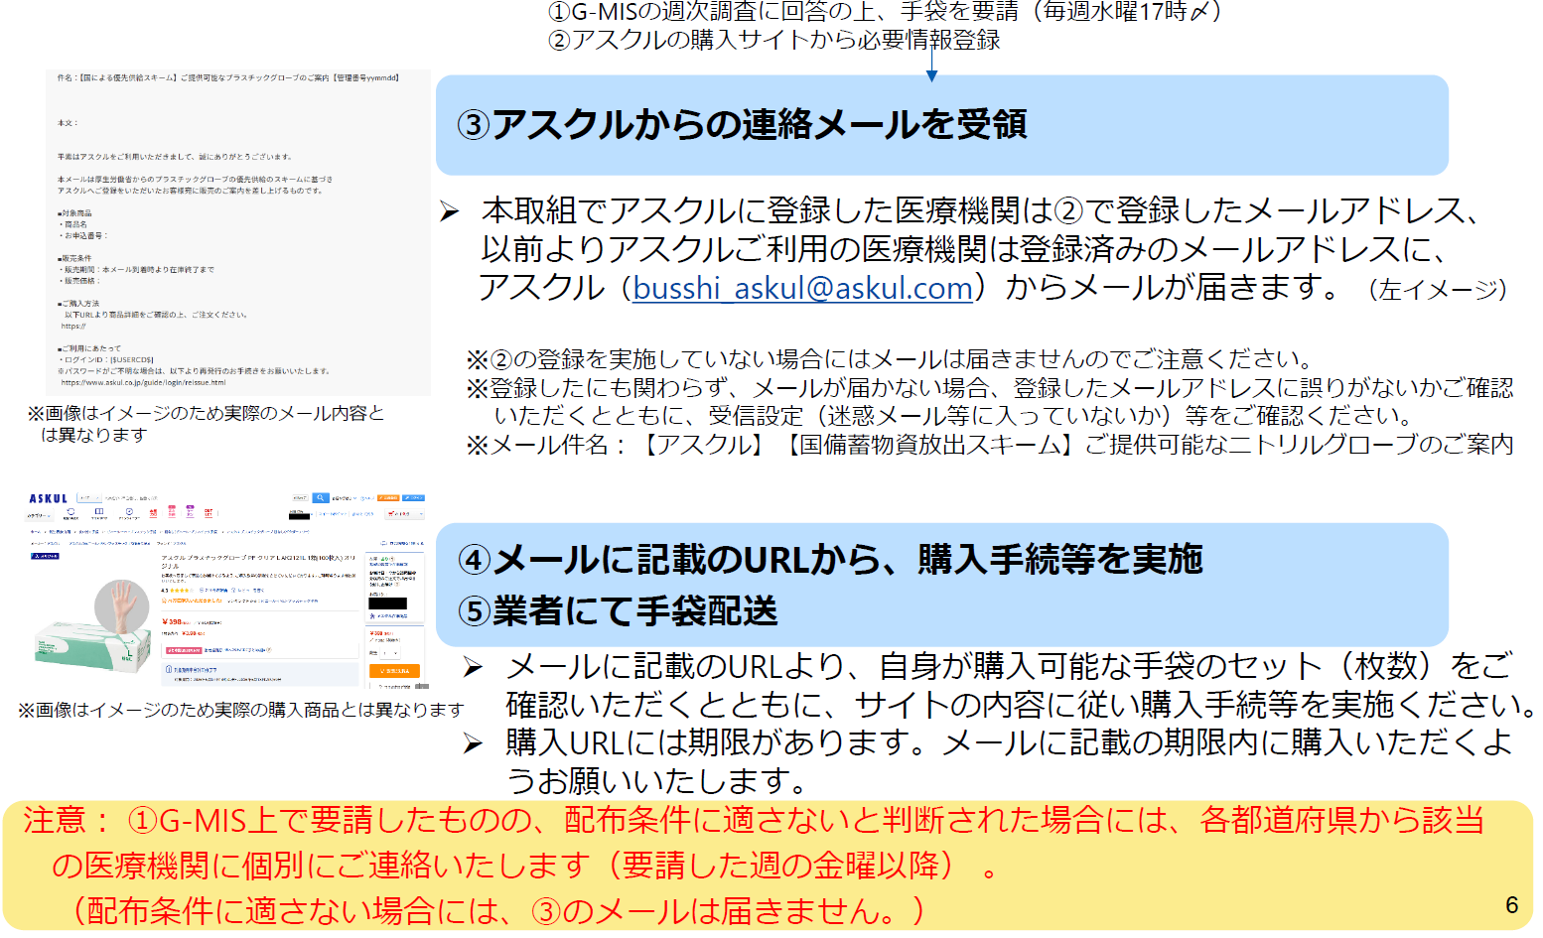Click the orange add-to-cart button in ASKUL screenshot
The height and width of the screenshot is (938, 1543).
coord(394,671)
